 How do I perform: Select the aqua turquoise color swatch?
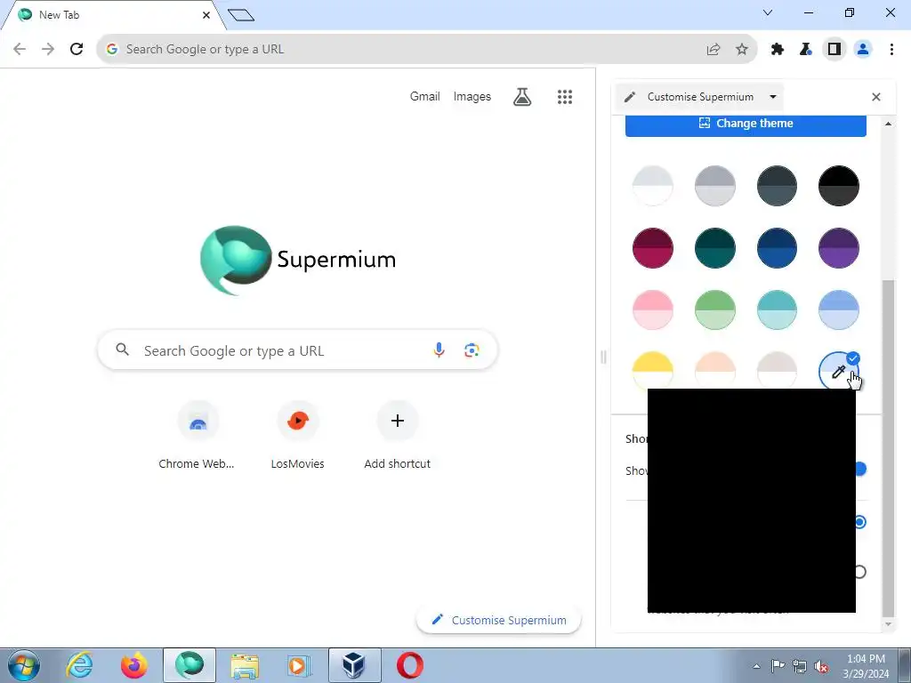tap(777, 310)
